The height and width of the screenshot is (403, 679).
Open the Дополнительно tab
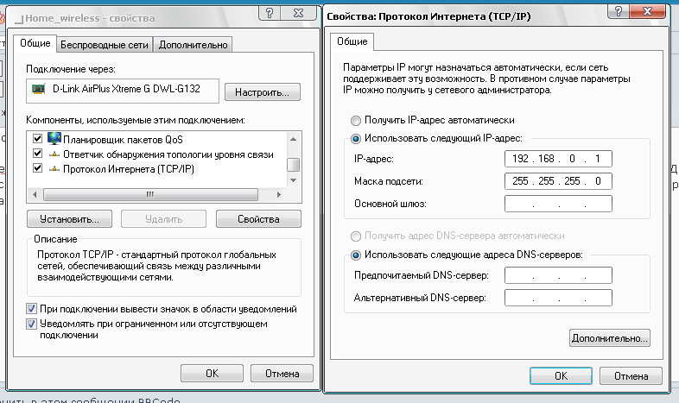(x=194, y=44)
